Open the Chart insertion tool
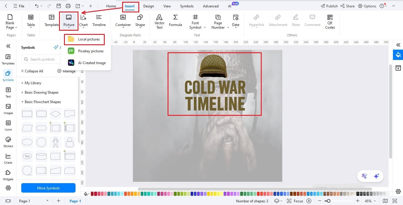The width and height of the screenshot is (403, 205). (x=83, y=21)
